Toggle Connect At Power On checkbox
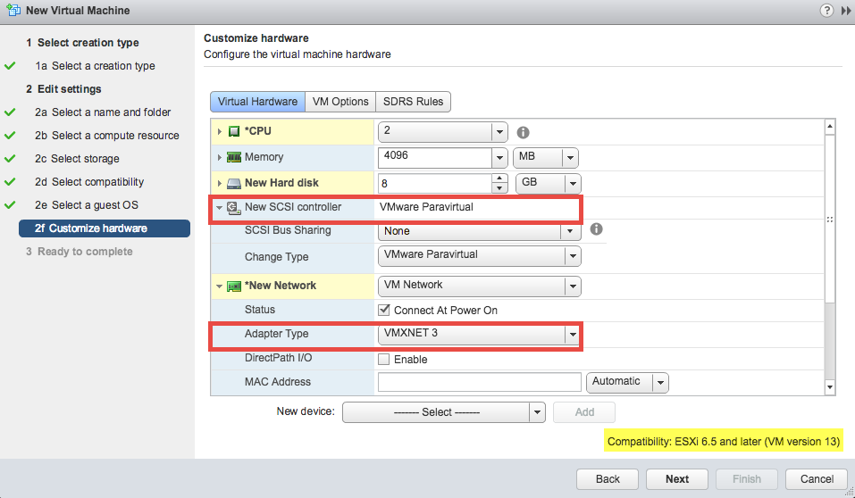The width and height of the screenshot is (855, 498). 384,310
